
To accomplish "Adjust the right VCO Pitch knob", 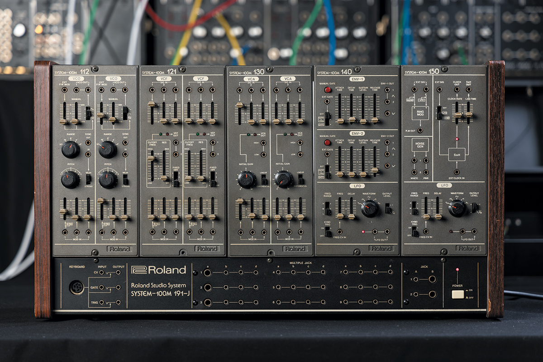I will tap(108, 180).
